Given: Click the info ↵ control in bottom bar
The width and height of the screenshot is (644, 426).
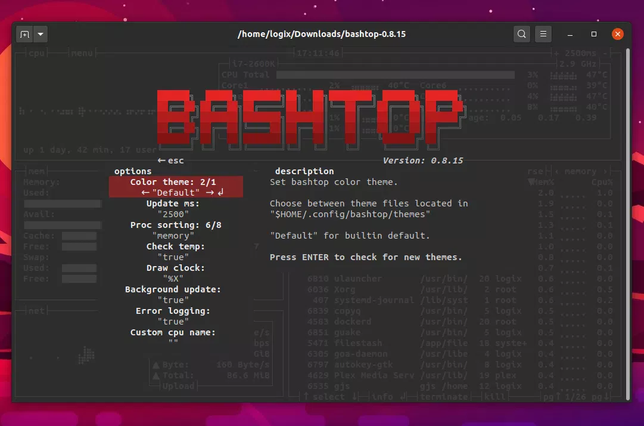Looking at the screenshot, I should coord(386,397).
